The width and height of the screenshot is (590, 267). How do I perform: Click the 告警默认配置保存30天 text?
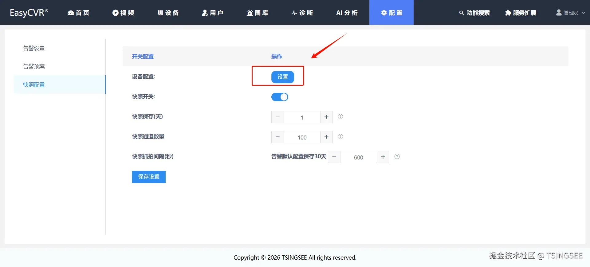pyautogui.click(x=299, y=156)
